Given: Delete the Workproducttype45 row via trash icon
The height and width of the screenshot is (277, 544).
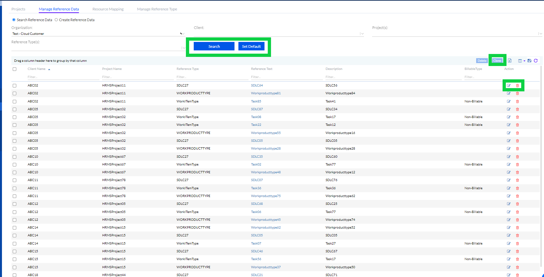Looking at the screenshot, I should point(517,220).
